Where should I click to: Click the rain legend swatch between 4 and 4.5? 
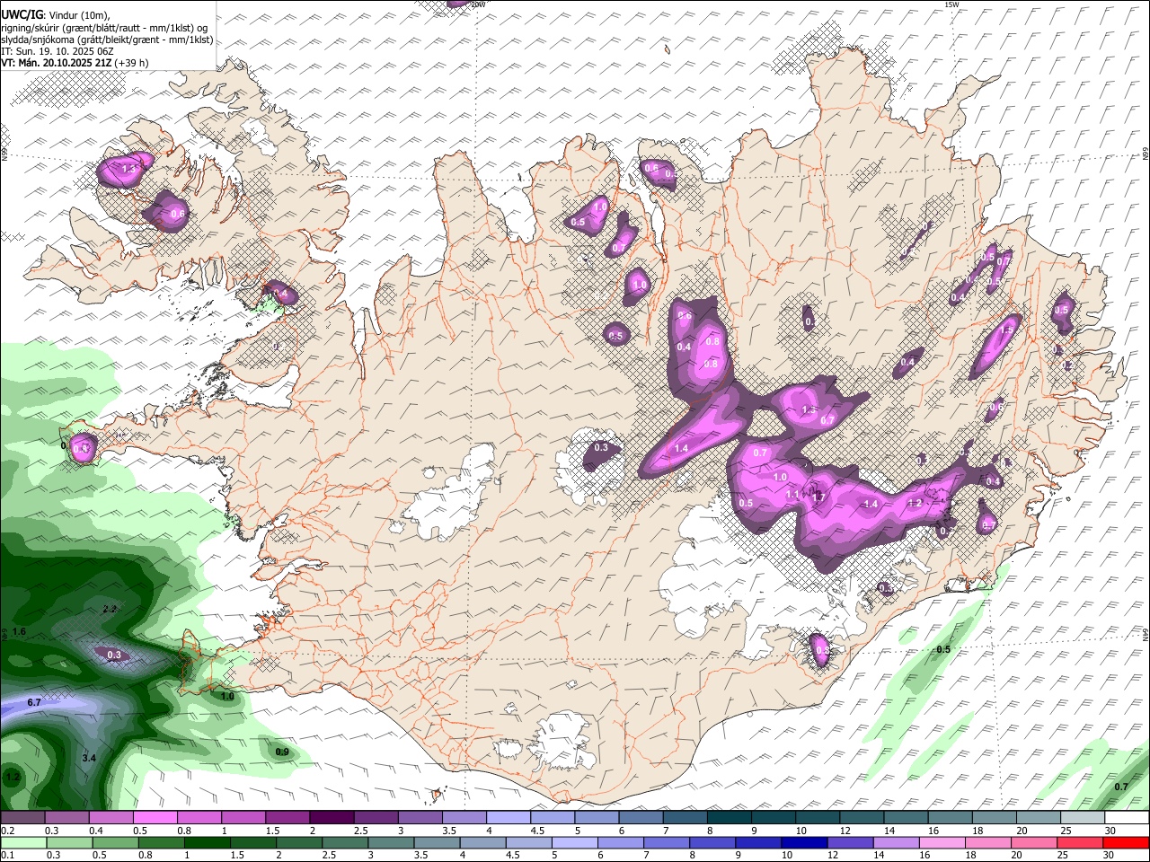point(482,843)
